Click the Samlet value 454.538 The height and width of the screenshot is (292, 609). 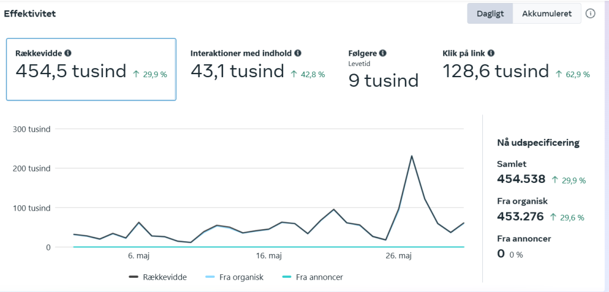coord(521,179)
